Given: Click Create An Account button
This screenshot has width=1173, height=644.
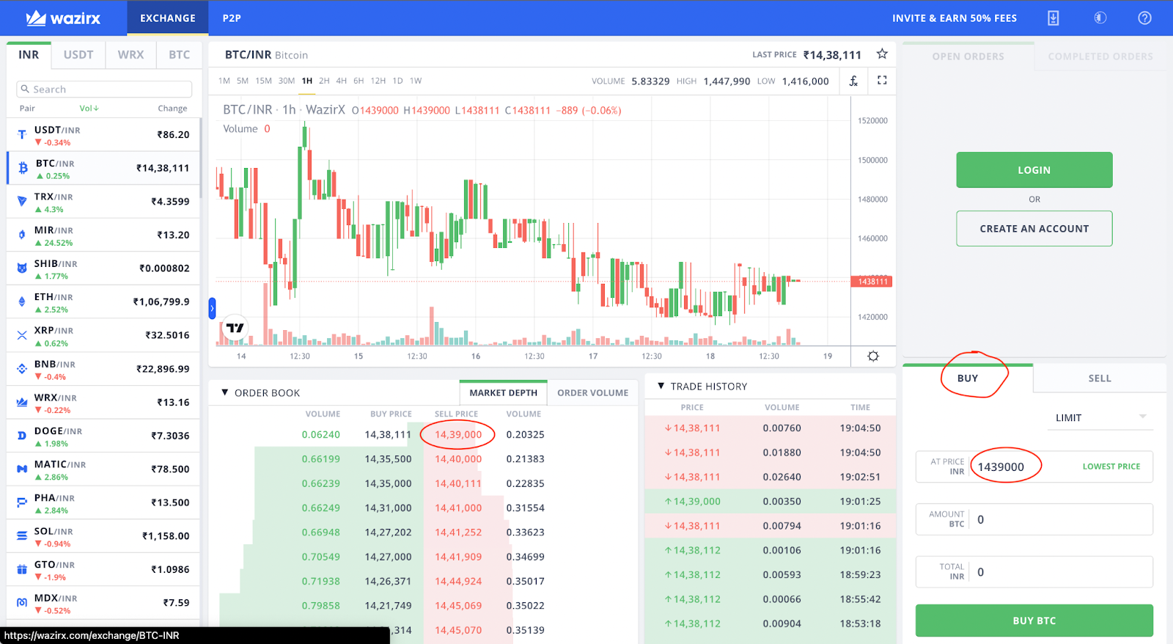Looking at the screenshot, I should 1034,229.
